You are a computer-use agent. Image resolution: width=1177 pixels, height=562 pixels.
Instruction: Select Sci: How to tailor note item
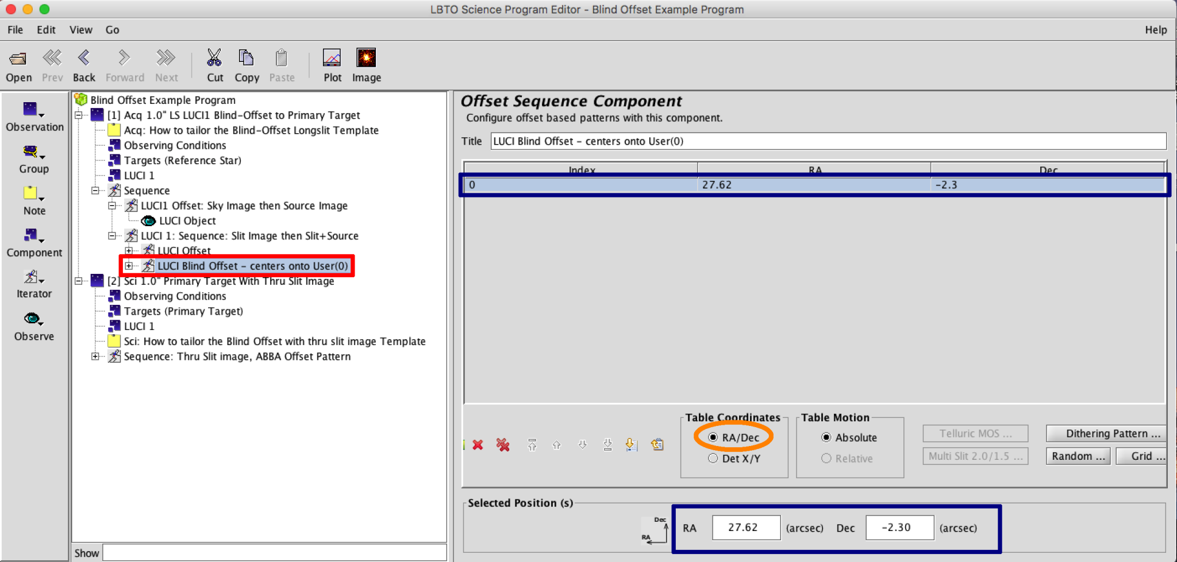(275, 342)
